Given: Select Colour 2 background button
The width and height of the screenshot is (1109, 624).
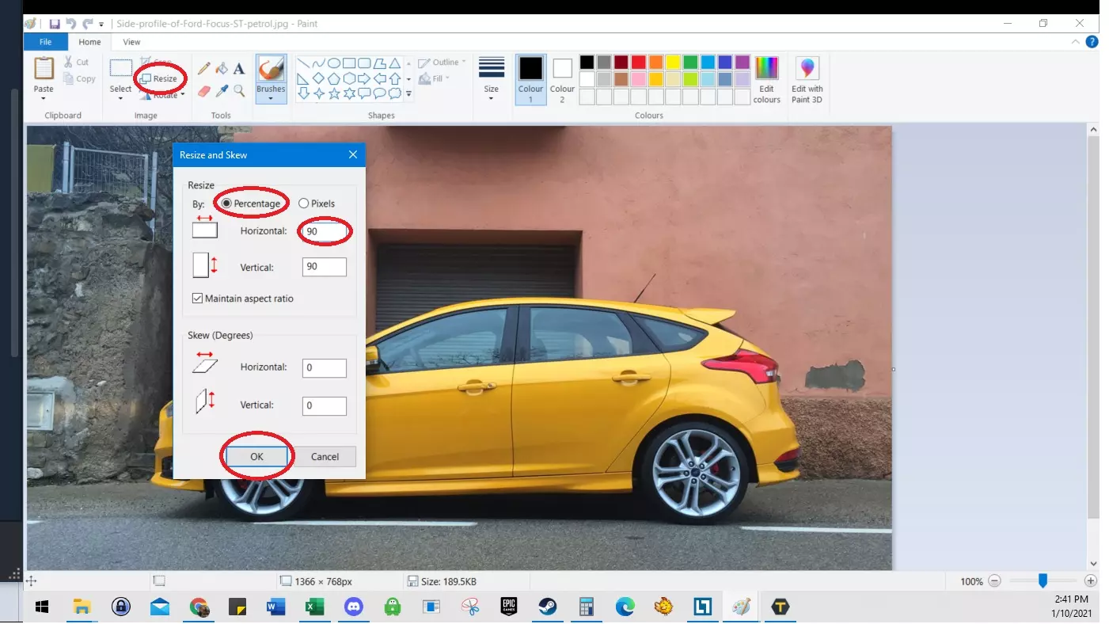Looking at the screenshot, I should (x=562, y=79).
